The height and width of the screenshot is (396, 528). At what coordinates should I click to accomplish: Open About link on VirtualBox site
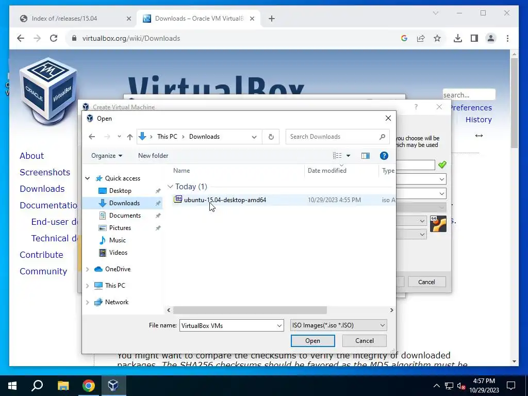pos(31,156)
